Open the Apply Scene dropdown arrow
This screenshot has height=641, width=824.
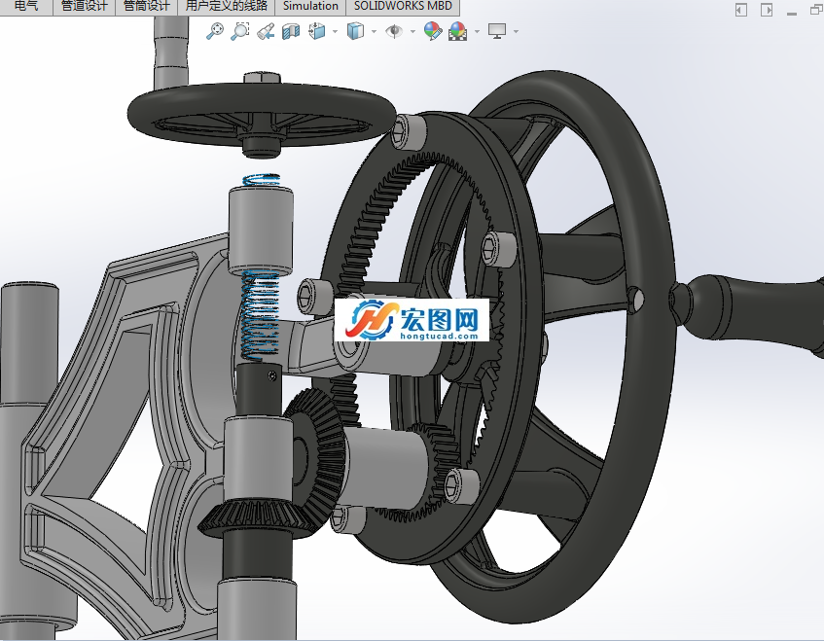tap(477, 31)
